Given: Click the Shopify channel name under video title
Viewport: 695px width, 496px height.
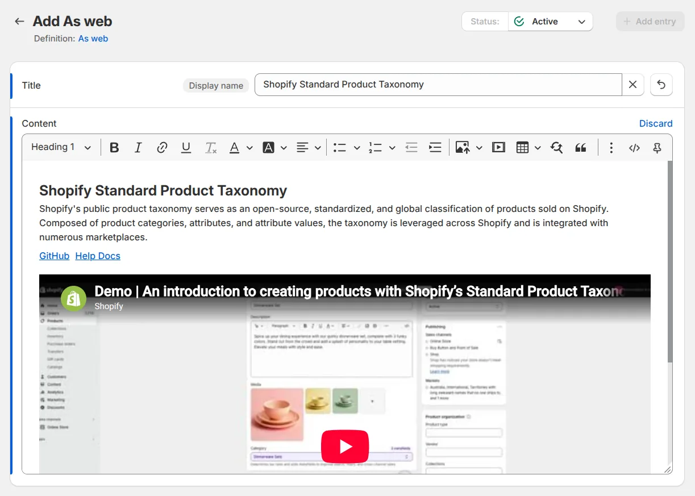Looking at the screenshot, I should (109, 306).
